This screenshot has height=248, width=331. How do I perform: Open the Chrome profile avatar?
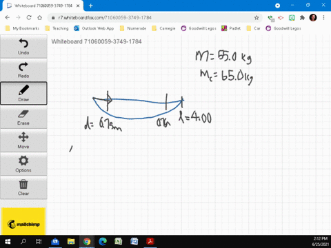313,18
